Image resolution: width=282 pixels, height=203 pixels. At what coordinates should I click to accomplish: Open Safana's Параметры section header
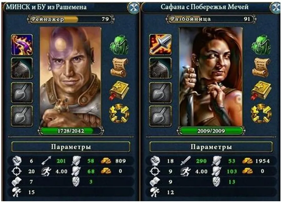pos(211,147)
